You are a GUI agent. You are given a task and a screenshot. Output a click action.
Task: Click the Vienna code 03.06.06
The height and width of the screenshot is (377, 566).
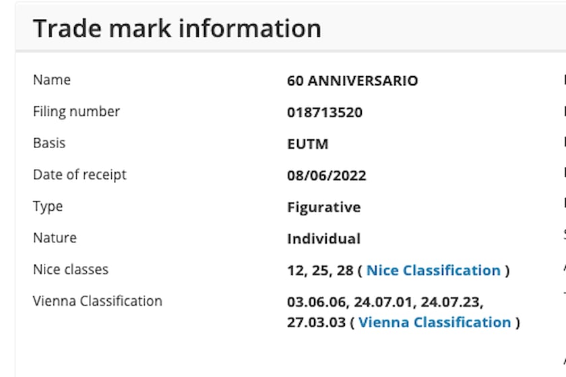(314, 302)
